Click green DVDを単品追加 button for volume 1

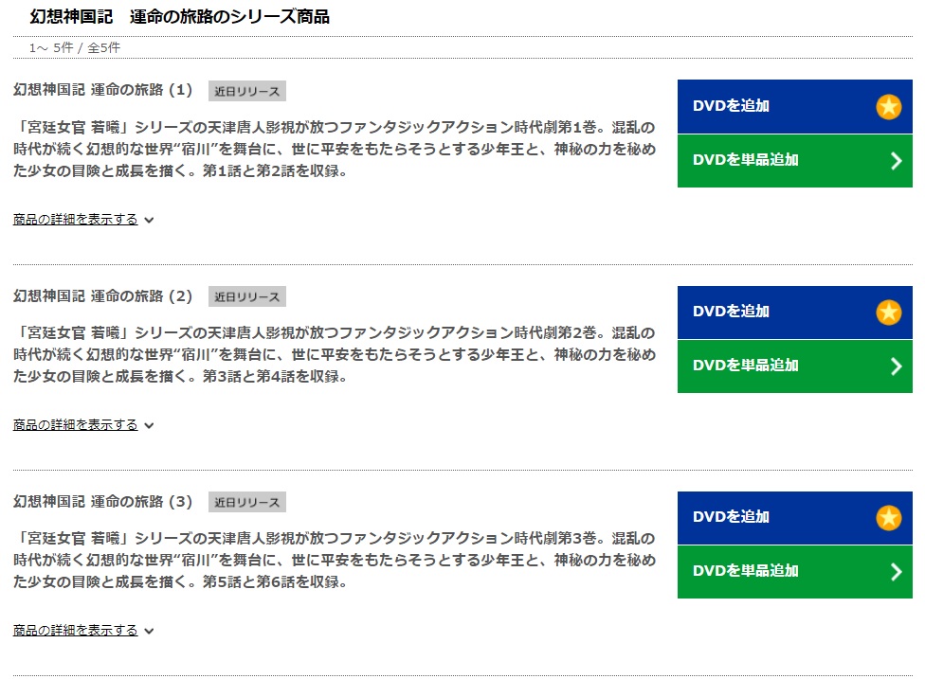click(x=794, y=161)
